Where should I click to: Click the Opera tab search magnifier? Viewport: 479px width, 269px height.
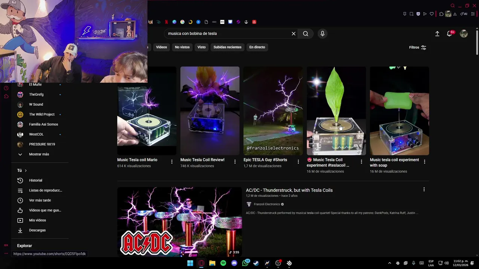(452, 6)
